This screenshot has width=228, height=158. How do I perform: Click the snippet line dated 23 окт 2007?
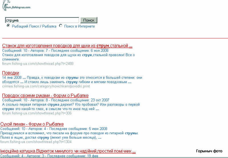pyautogui.click(x=56, y=100)
